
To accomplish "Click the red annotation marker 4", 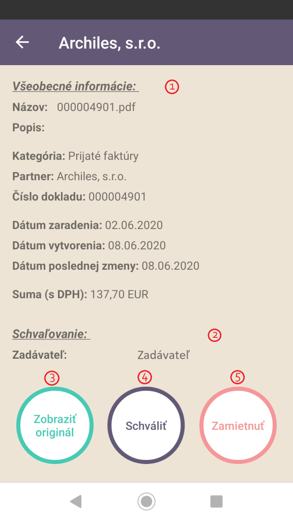I will tap(145, 377).
